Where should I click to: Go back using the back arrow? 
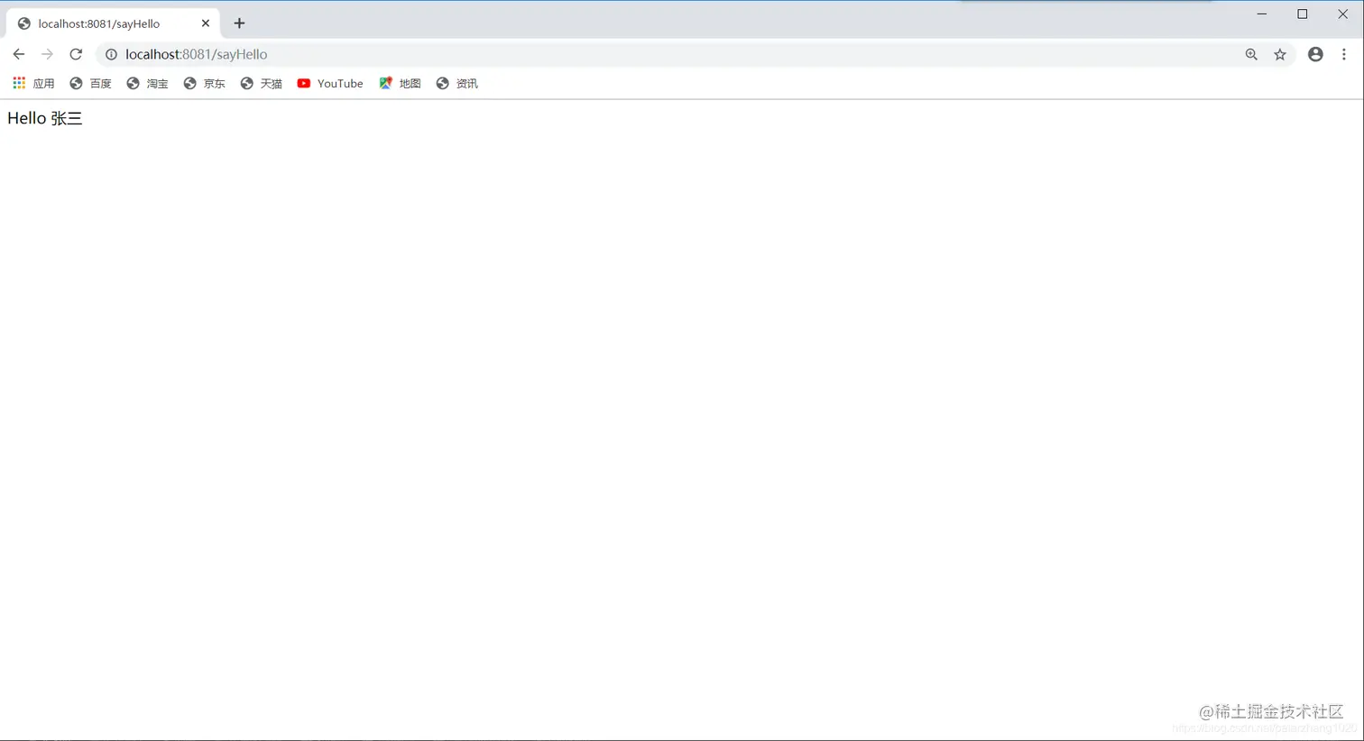[19, 54]
